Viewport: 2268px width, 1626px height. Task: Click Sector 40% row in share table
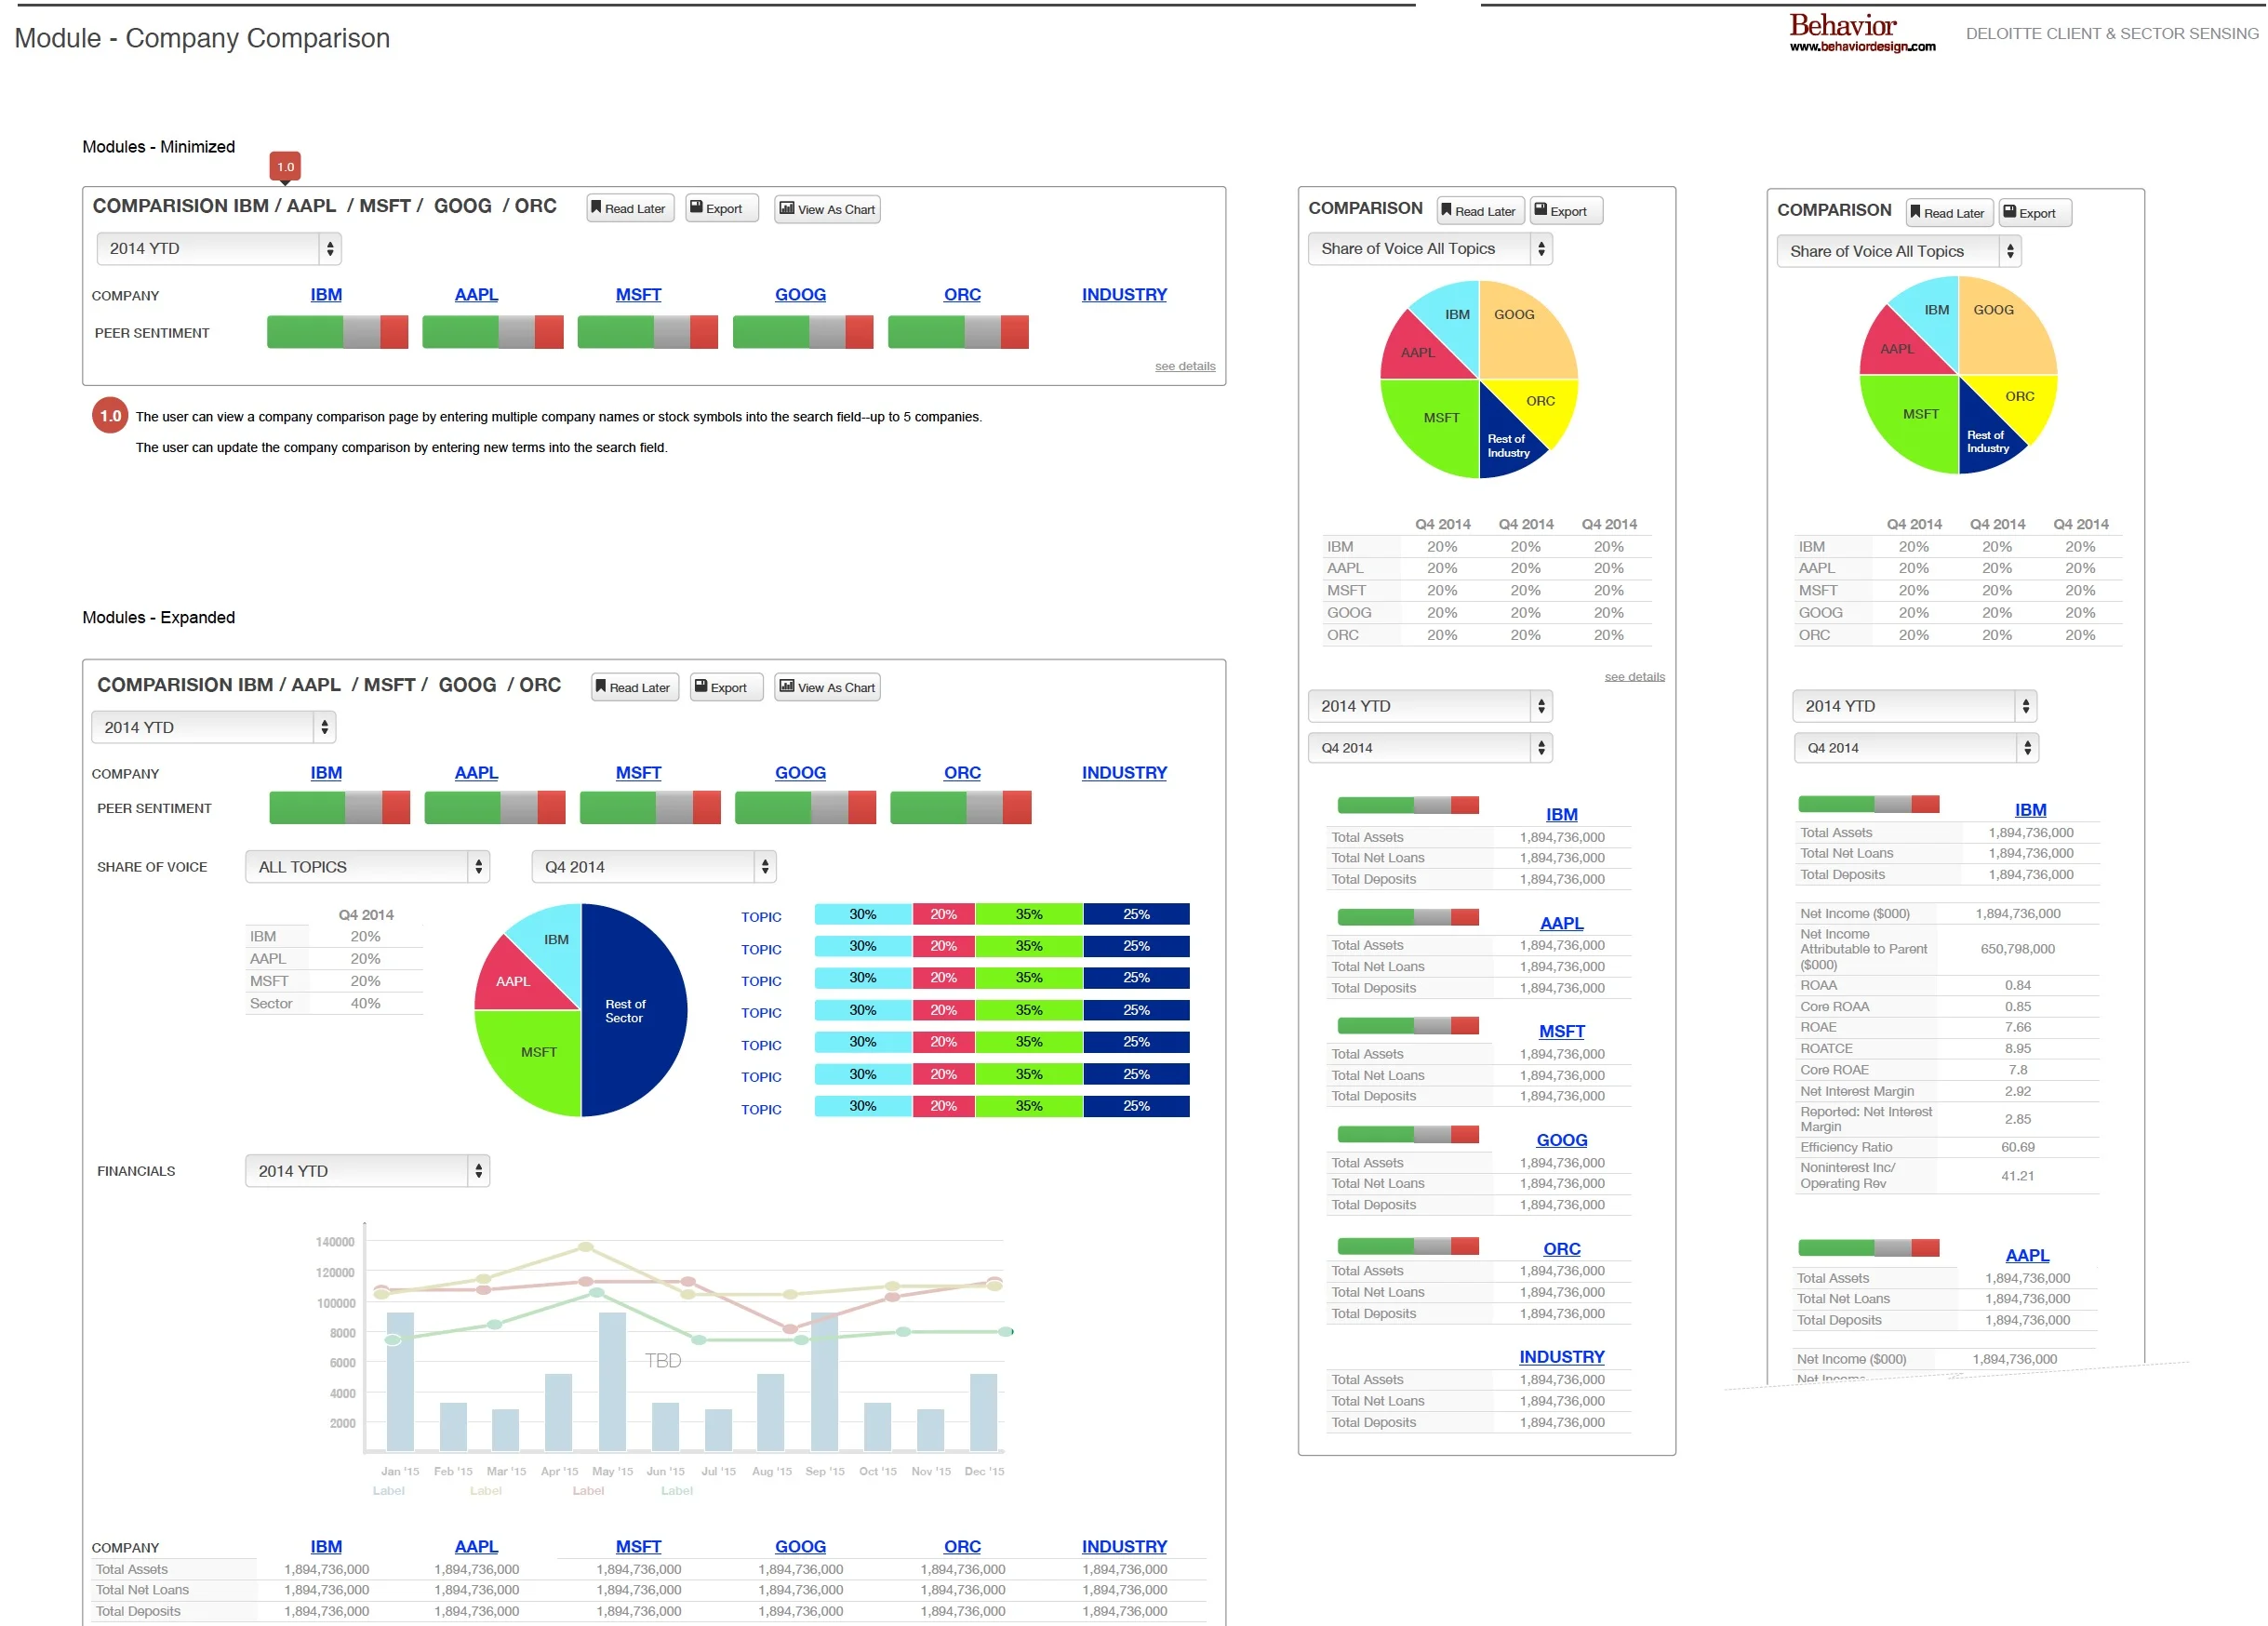(x=334, y=1004)
